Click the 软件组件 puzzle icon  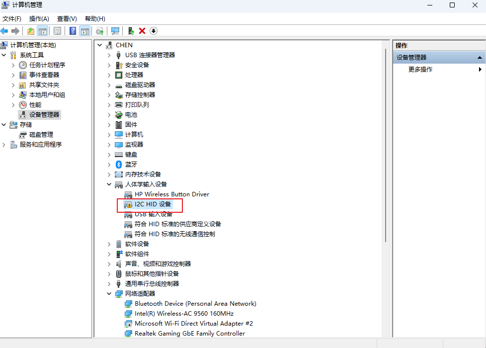[x=119, y=254]
